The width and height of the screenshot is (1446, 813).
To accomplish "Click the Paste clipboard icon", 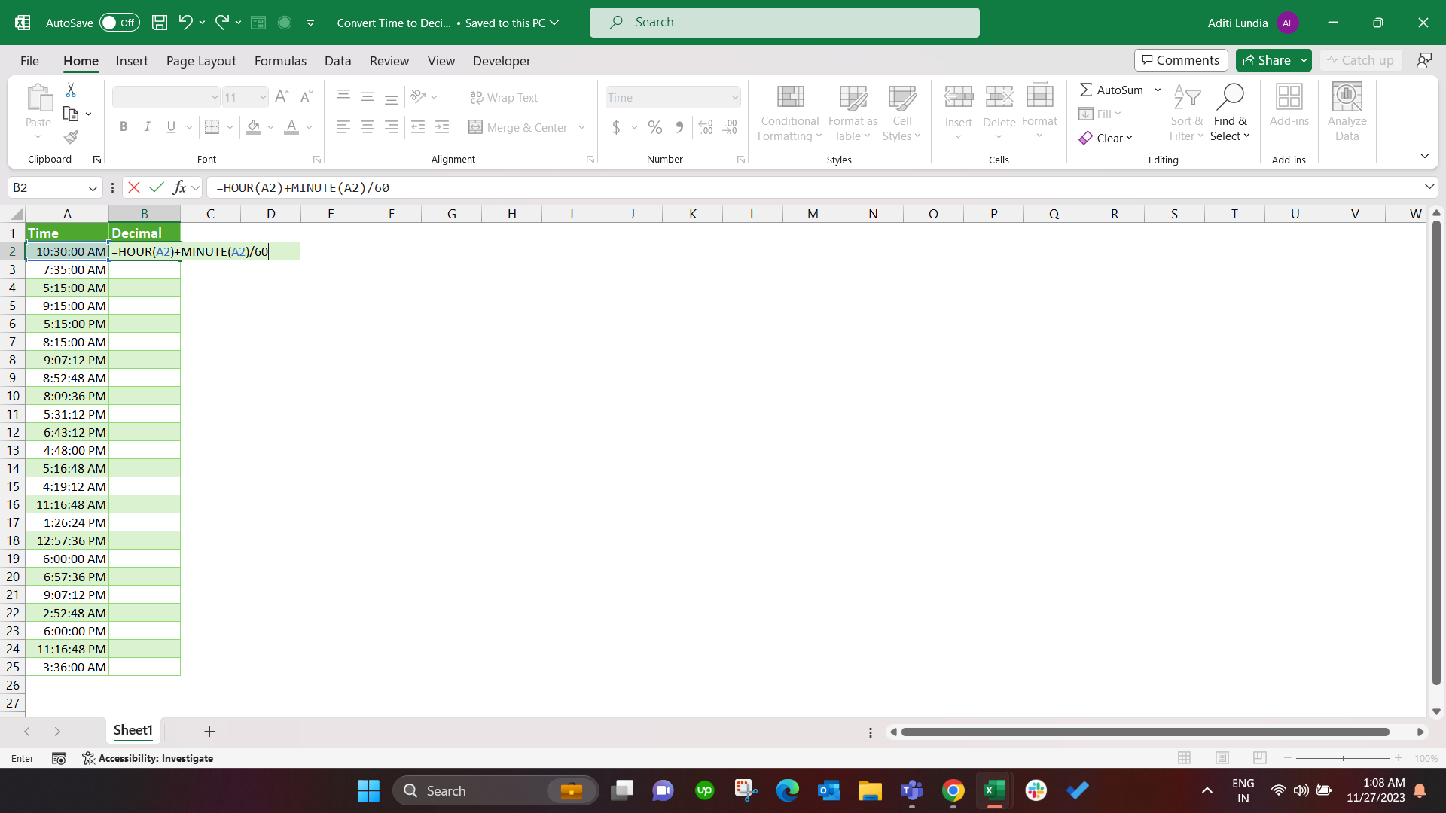I will coord(38,98).
